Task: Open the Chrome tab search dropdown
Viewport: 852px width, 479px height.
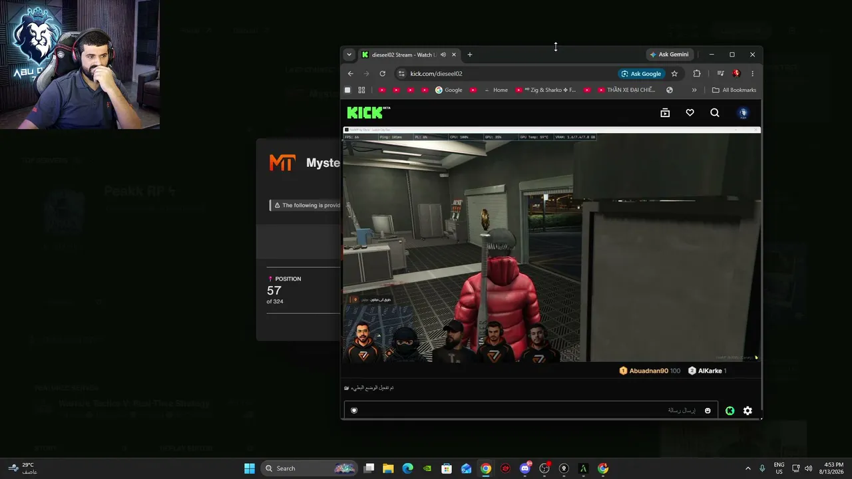Action: 349,55
